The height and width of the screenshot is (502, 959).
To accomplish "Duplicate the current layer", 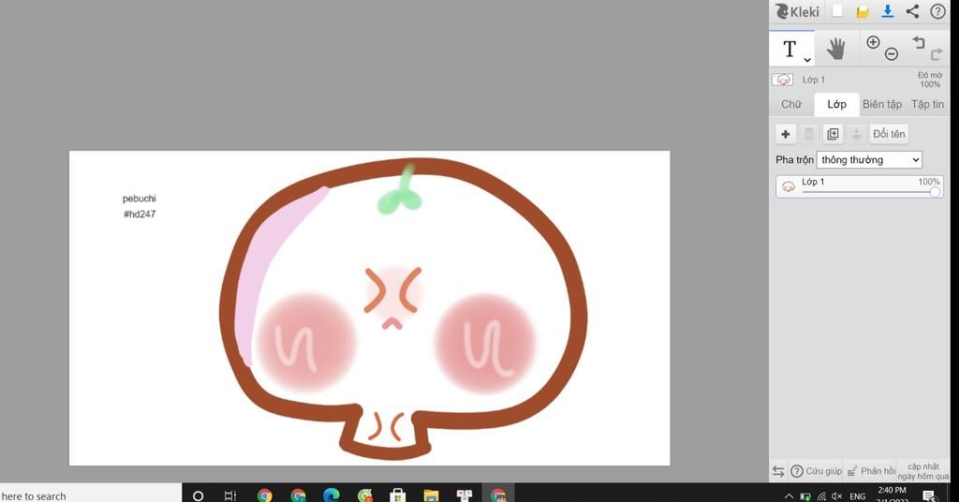I will tap(833, 134).
